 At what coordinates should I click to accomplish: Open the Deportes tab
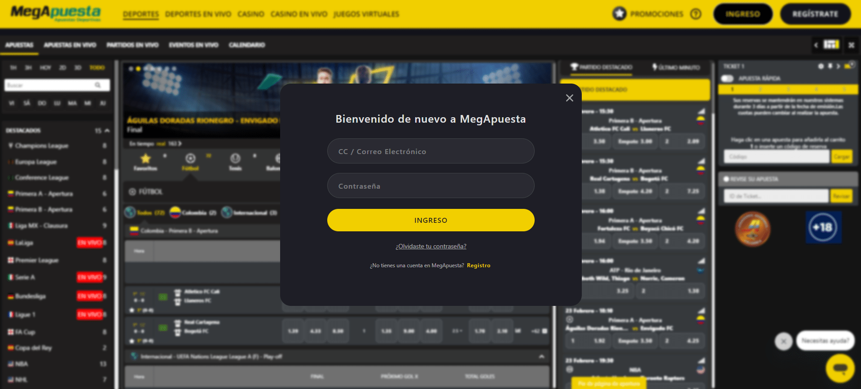pyautogui.click(x=141, y=14)
